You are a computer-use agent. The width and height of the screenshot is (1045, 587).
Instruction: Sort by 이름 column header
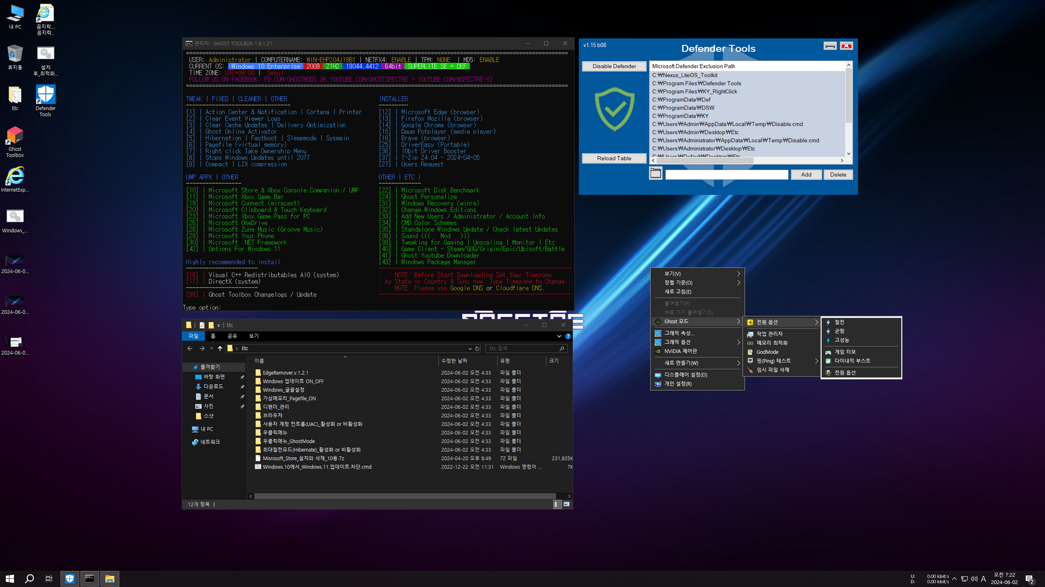(x=345, y=361)
